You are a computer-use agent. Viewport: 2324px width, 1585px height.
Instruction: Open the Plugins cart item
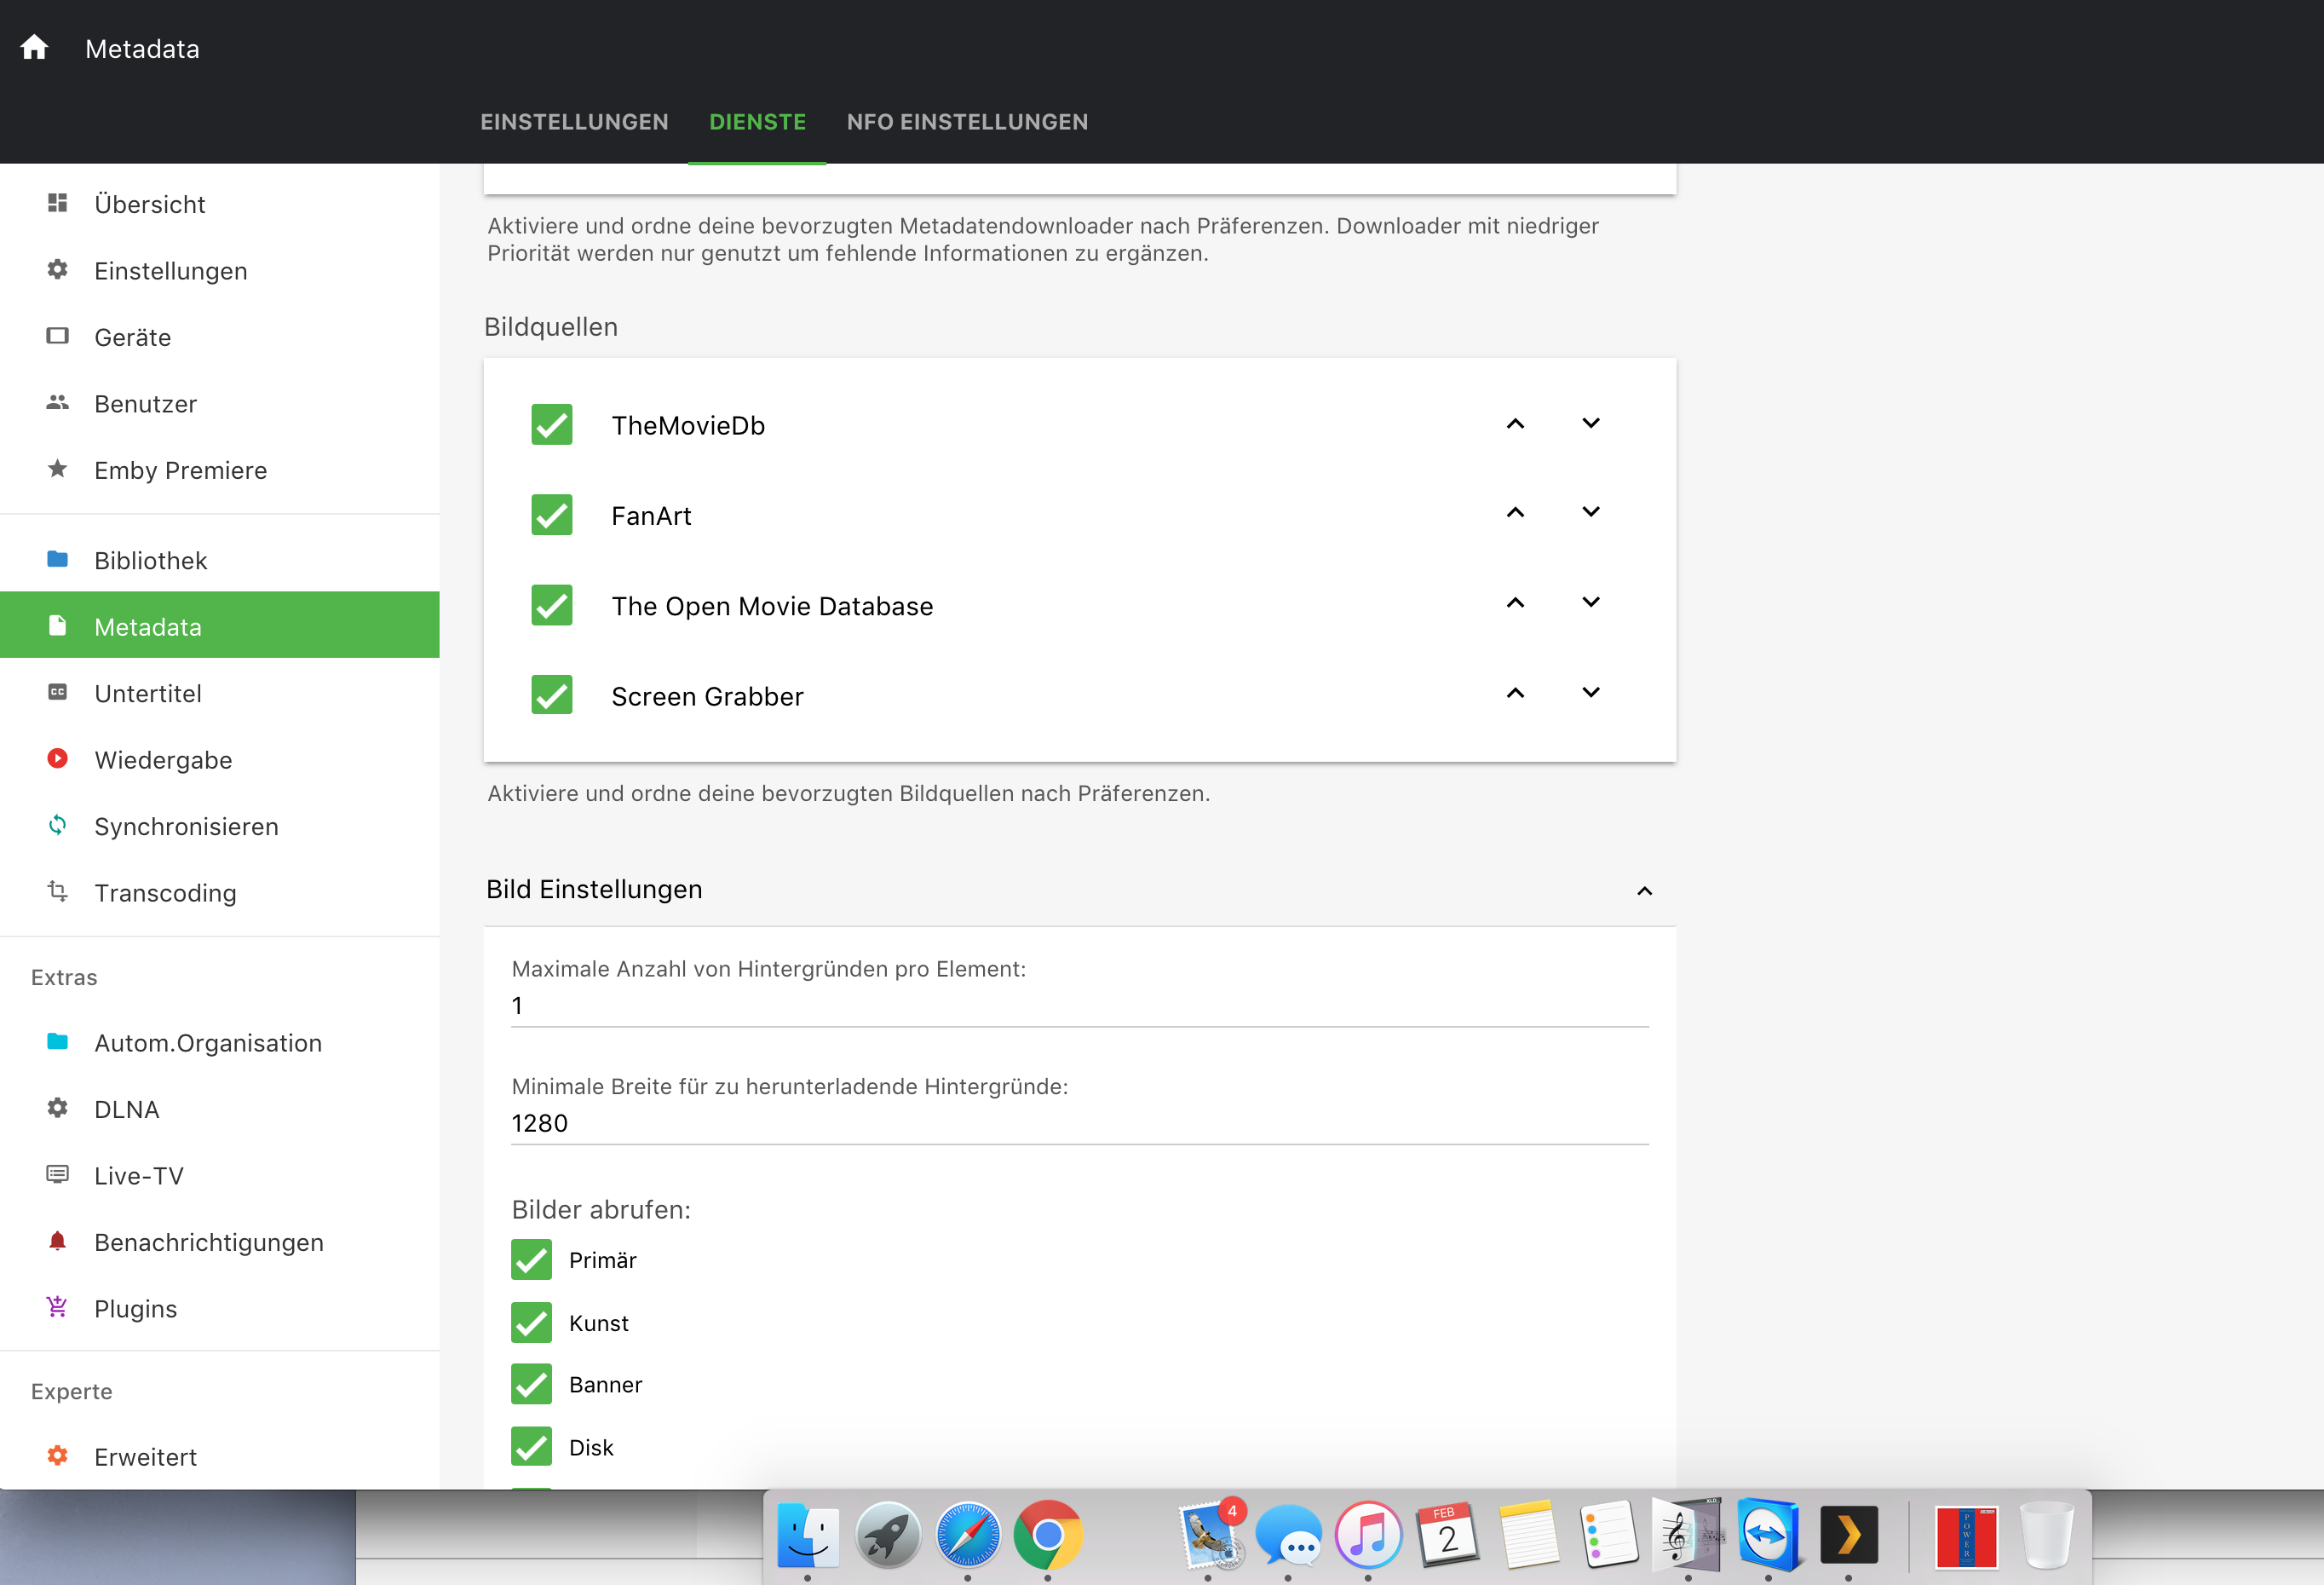point(220,1308)
